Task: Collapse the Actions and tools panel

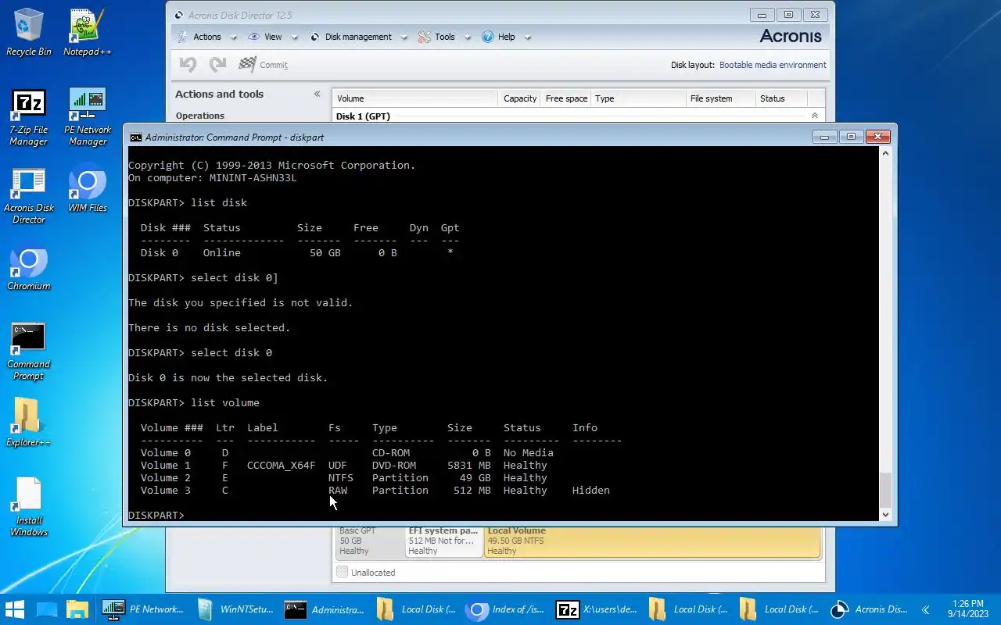Action: tap(317, 94)
